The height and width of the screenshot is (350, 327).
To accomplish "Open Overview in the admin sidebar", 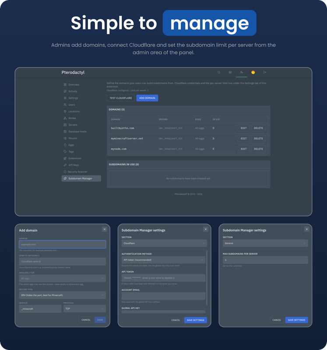I will tap(74, 84).
